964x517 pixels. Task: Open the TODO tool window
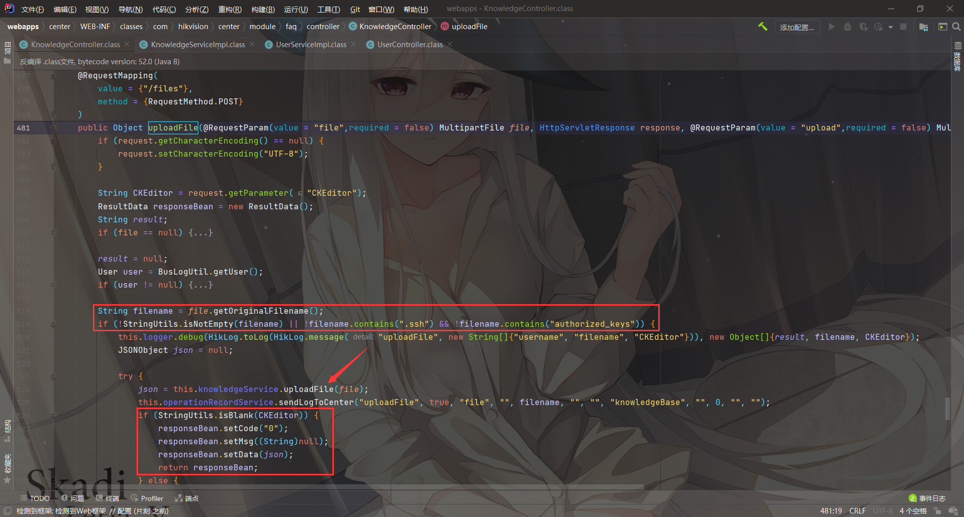click(35, 498)
